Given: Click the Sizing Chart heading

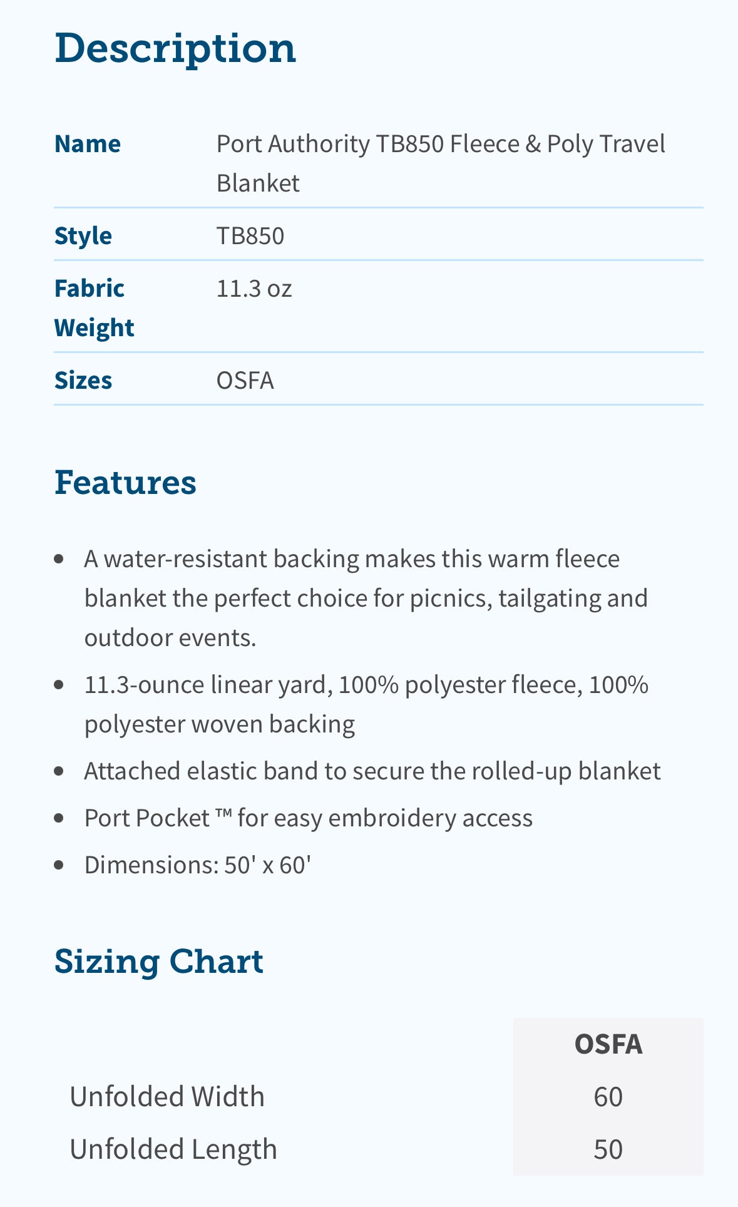Looking at the screenshot, I should pyautogui.click(x=159, y=962).
